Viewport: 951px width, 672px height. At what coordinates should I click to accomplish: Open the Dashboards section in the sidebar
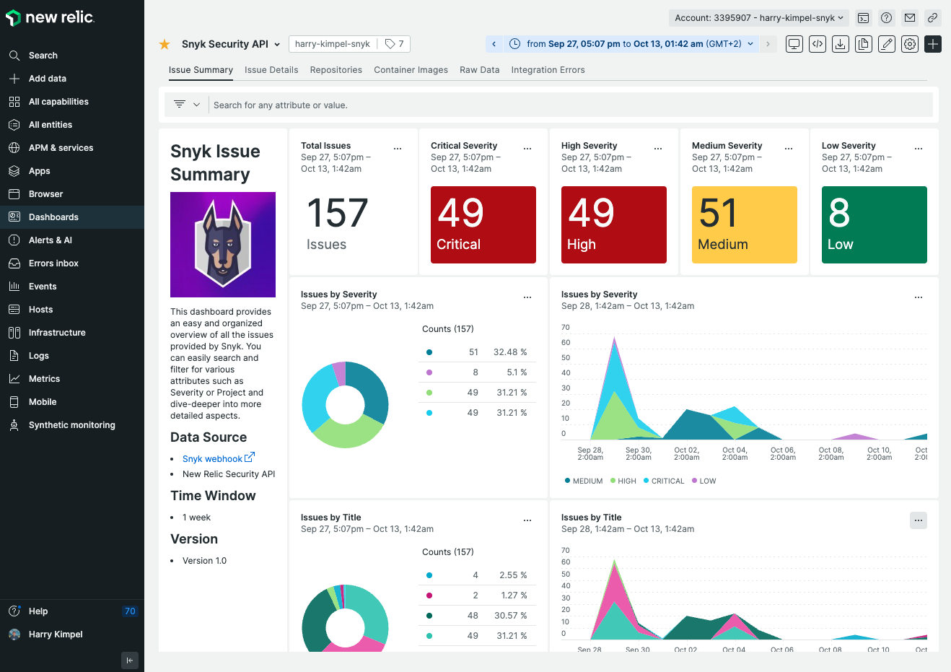(x=53, y=217)
